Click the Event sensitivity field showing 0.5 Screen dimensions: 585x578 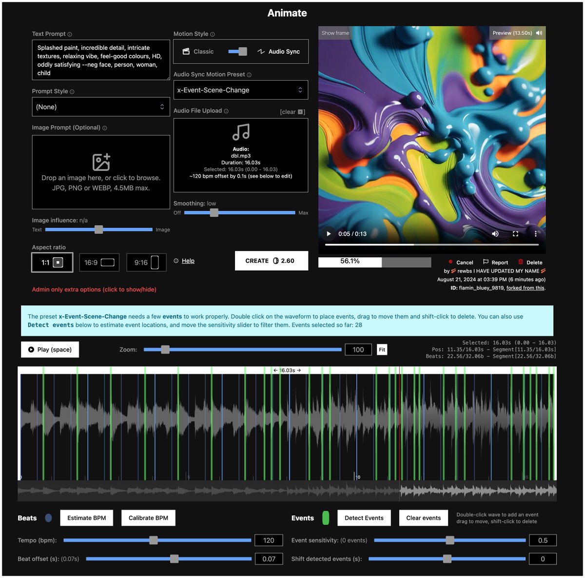click(543, 540)
